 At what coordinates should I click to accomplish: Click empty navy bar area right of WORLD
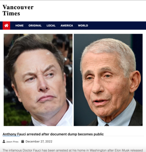click(x=117, y=26)
